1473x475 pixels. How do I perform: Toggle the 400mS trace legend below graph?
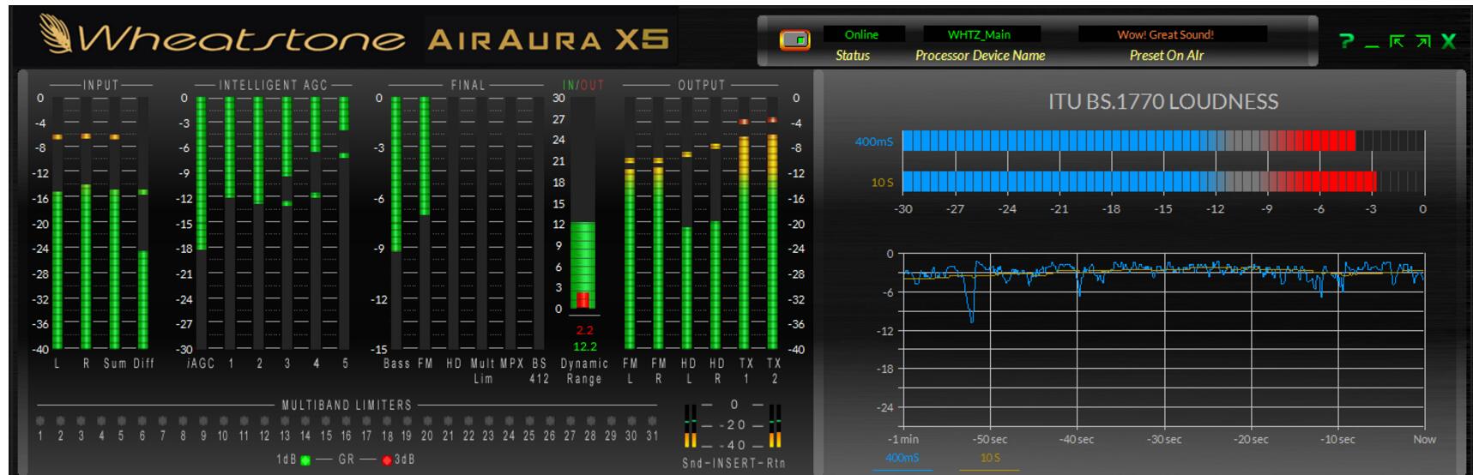tap(902, 458)
